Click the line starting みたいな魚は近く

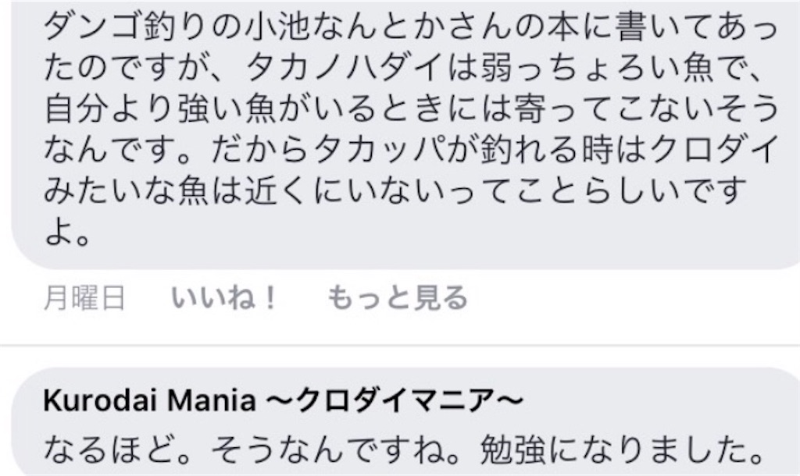click(x=395, y=192)
